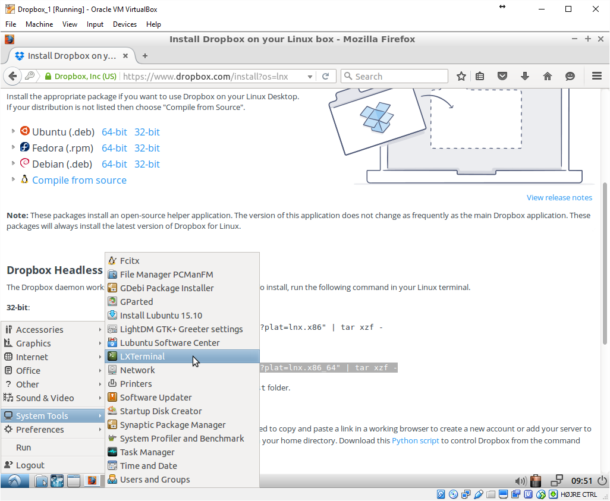Open the Firefox downloads arrow
The width and height of the screenshot is (610, 501).
coord(525,76)
